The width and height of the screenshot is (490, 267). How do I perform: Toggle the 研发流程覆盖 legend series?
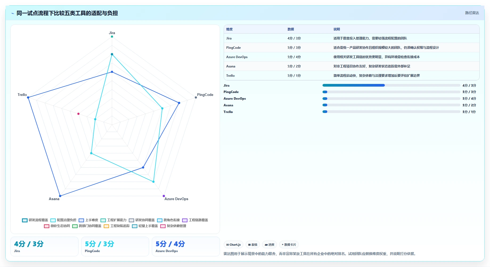(x=35, y=220)
